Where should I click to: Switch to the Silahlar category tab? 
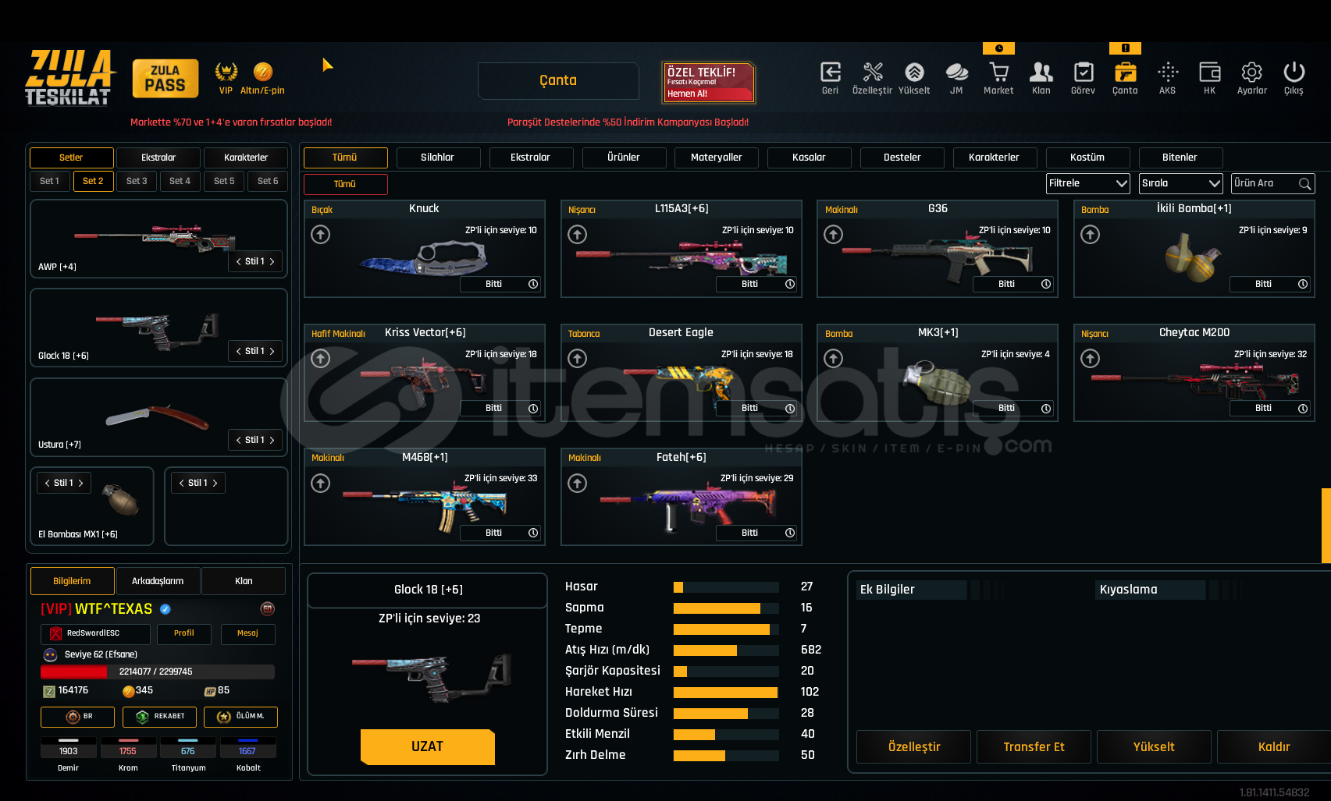coord(437,158)
